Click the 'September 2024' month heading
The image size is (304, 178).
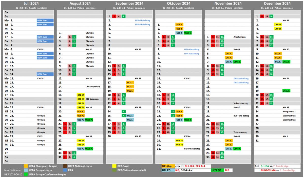[x=129, y=4]
